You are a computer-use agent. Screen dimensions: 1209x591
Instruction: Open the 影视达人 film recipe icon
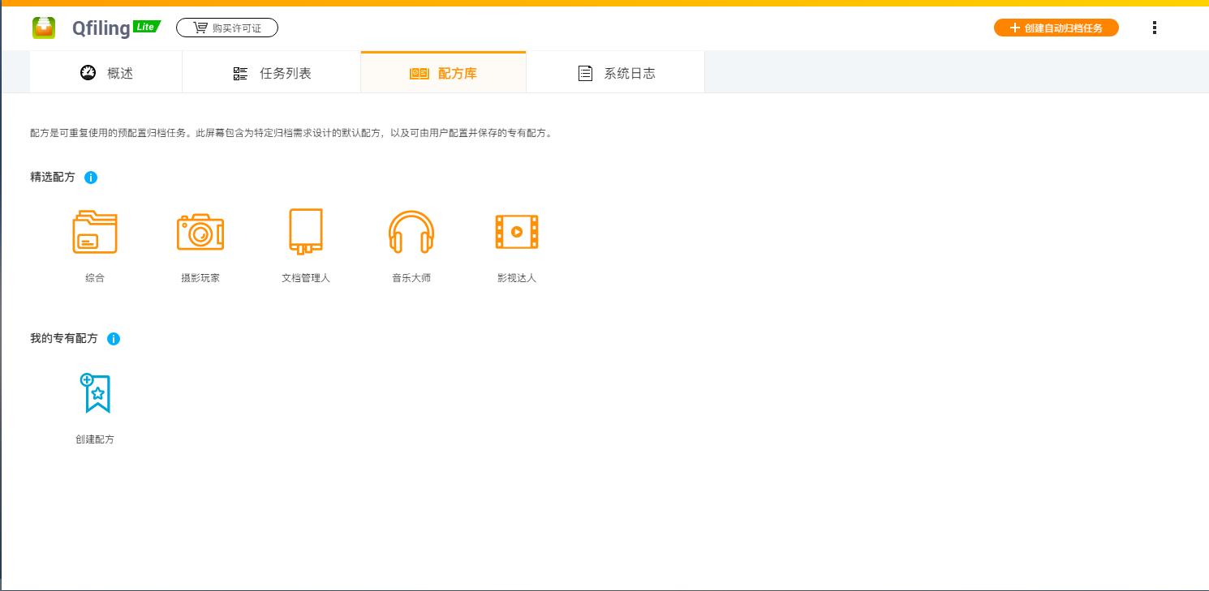(x=517, y=232)
